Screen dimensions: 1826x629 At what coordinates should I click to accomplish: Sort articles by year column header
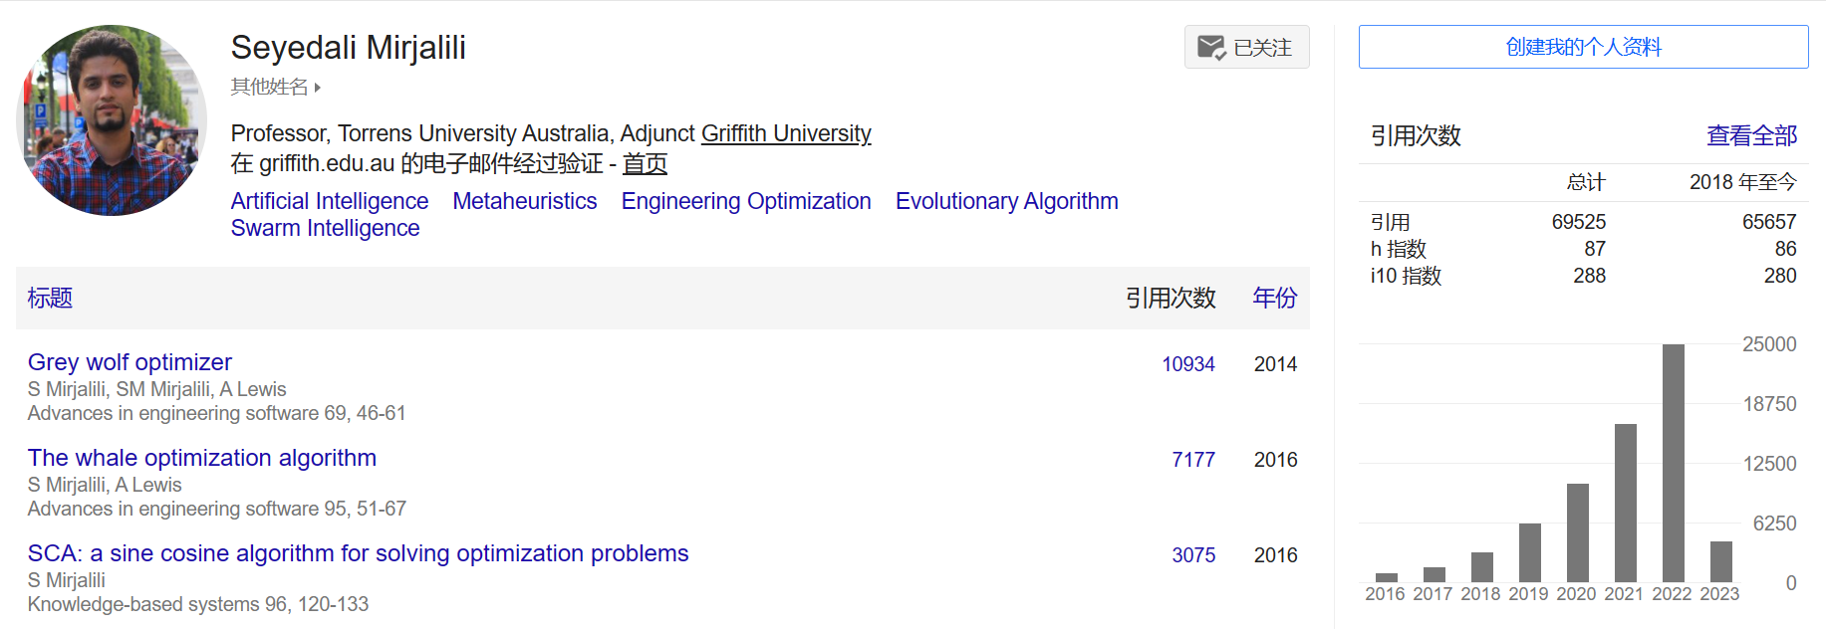click(1274, 298)
